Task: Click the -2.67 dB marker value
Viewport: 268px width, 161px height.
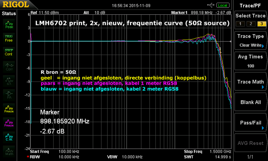Action: pos(52,131)
